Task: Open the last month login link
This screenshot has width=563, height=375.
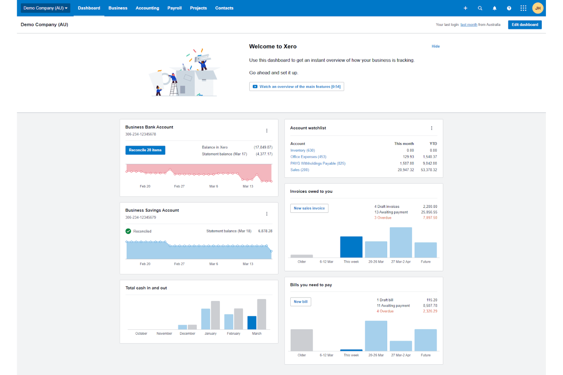Action: (x=469, y=25)
